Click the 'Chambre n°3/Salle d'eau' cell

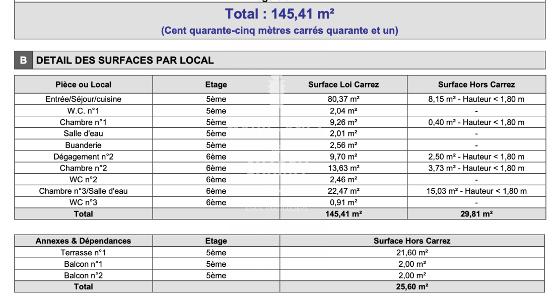[84, 191]
